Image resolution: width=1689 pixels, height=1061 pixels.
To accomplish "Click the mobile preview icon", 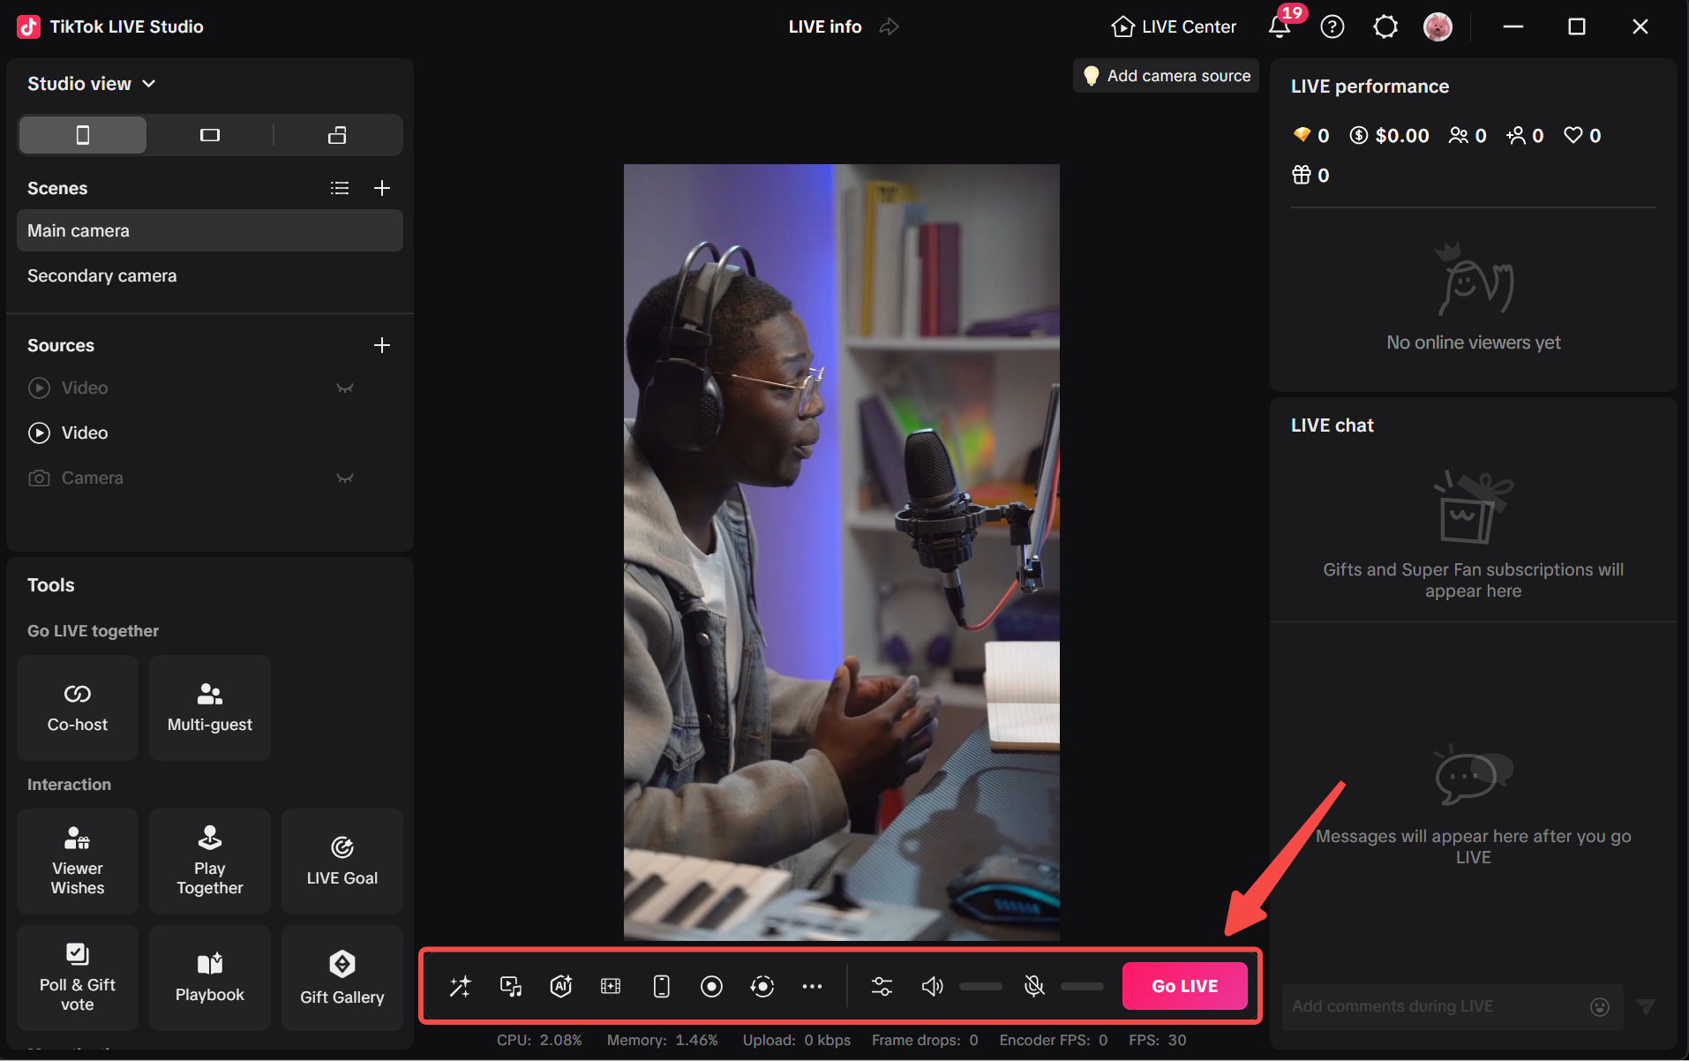I will click(x=661, y=986).
